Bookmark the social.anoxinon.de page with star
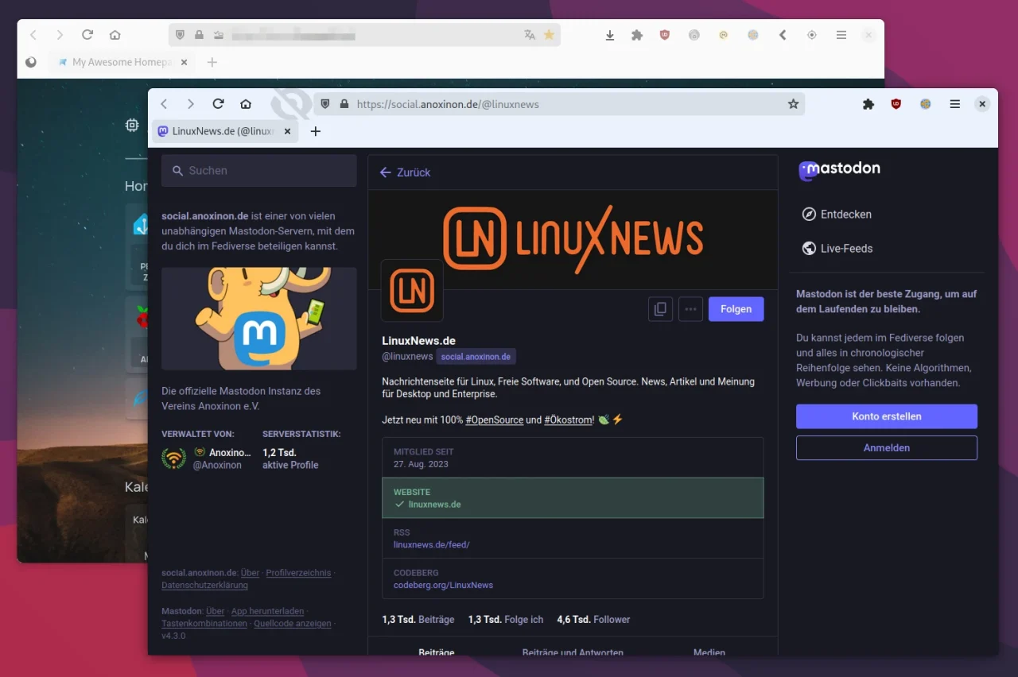1018x677 pixels. [793, 104]
